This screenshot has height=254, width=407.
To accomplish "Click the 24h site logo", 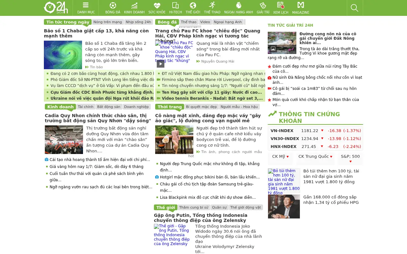I will pos(56,8).
